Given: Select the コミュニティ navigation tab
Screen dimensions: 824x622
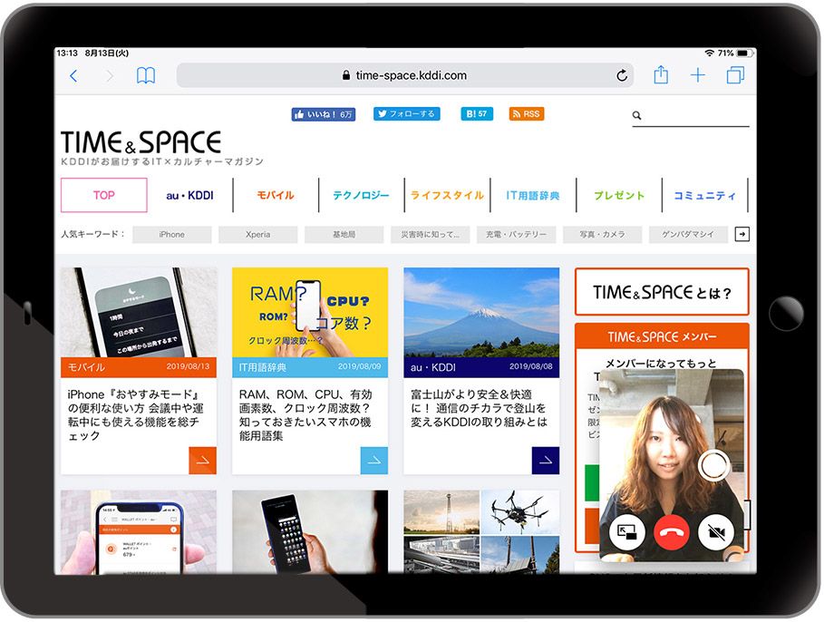Looking at the screenshot, I should click(x=704, y=196).
